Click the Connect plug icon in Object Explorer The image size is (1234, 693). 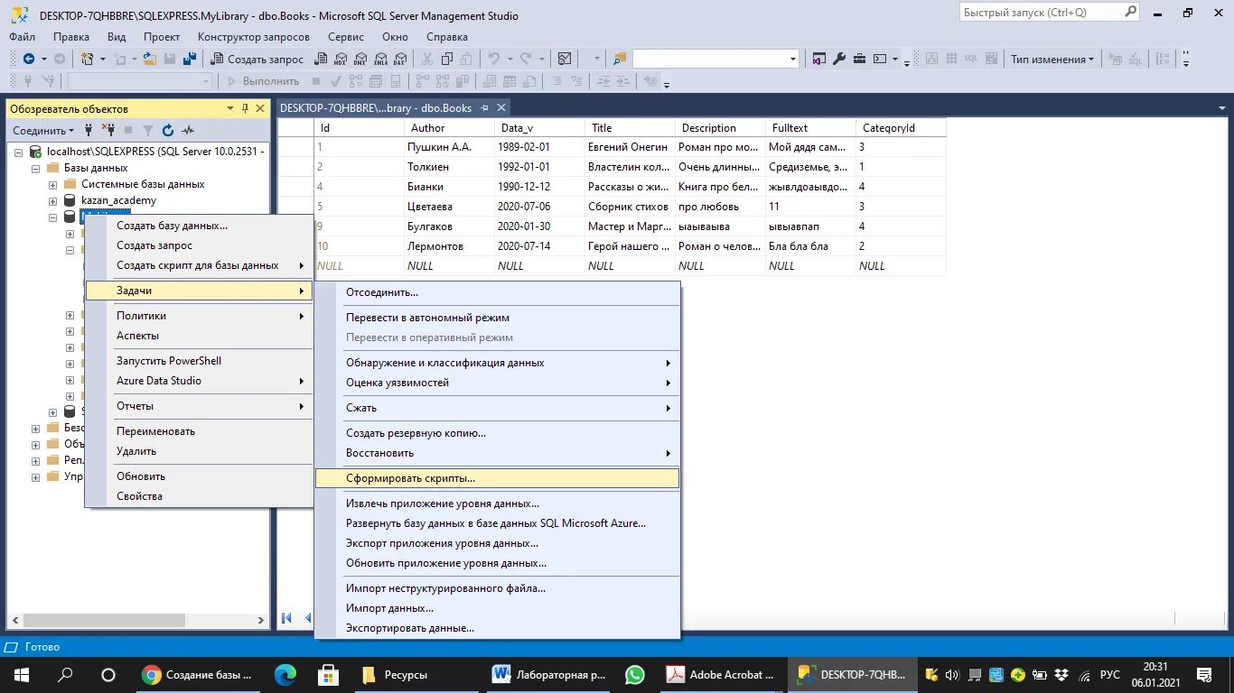(89, 130)
